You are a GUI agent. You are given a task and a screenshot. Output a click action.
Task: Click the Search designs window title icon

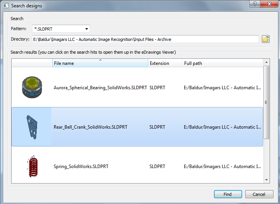tap(5, 6)
